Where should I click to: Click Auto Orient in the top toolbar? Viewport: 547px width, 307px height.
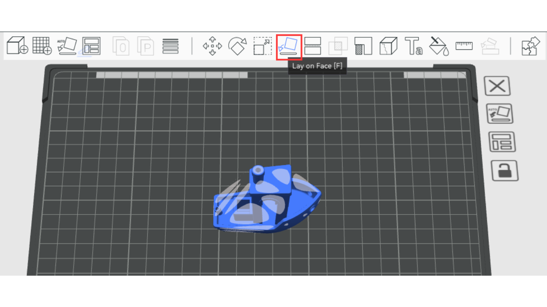(x=67, y=46)
